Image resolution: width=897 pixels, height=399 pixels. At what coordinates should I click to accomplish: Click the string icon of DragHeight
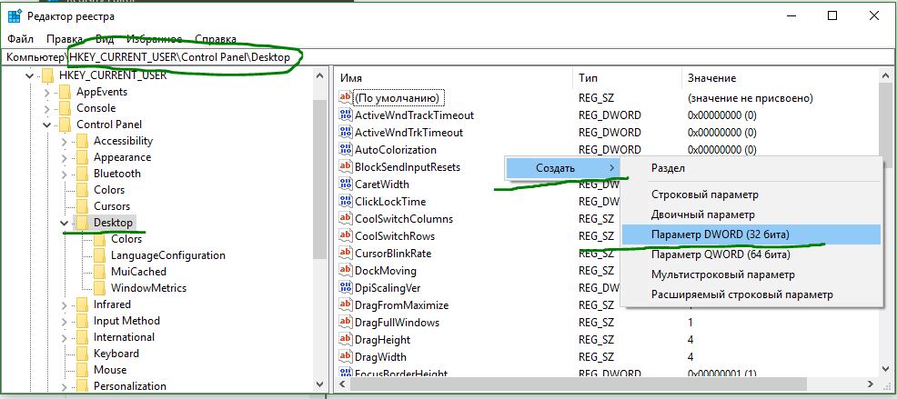tap(346, 340)
